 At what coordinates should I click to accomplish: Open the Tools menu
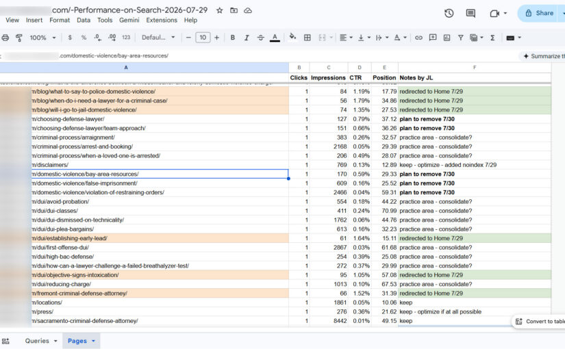click(x=105, y=20)
